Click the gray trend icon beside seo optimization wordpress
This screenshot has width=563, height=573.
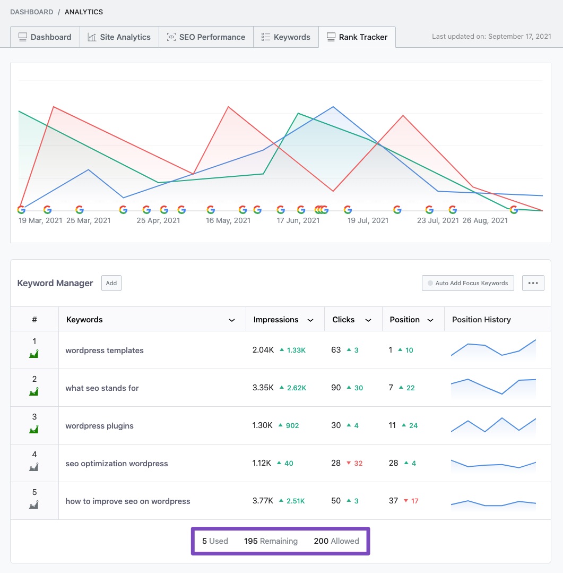point(34,468)
